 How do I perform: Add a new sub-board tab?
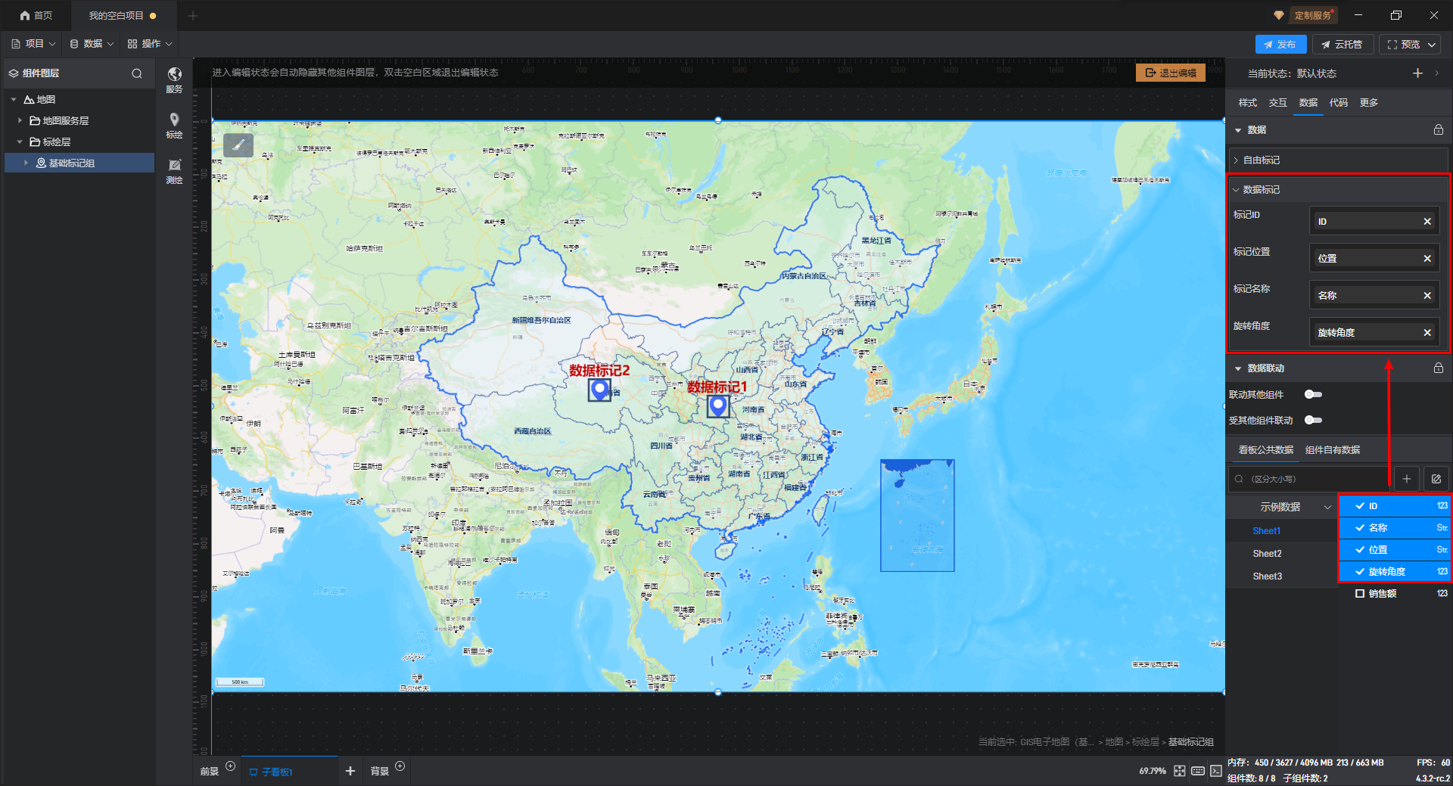[x=350, y=771]
